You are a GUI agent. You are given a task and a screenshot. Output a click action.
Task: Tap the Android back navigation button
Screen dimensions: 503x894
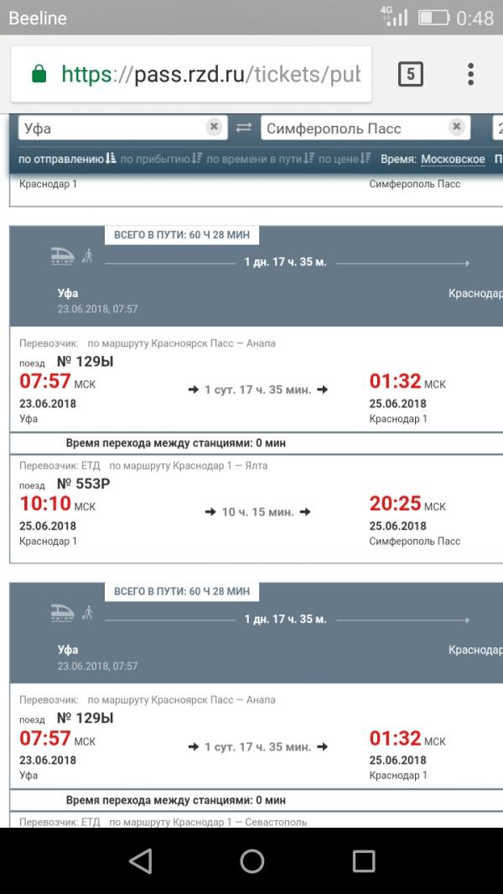tap(140, 861)
